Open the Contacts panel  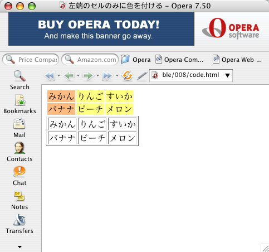19,152
